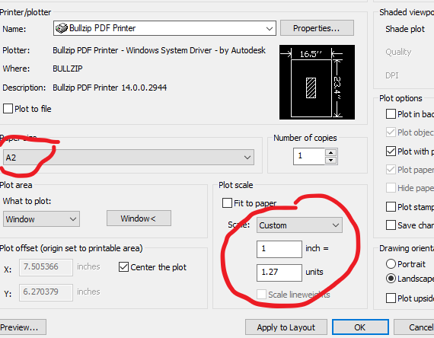Open the printer Name dropdown
Screen dimensions: 434x338
click(164, 28)
